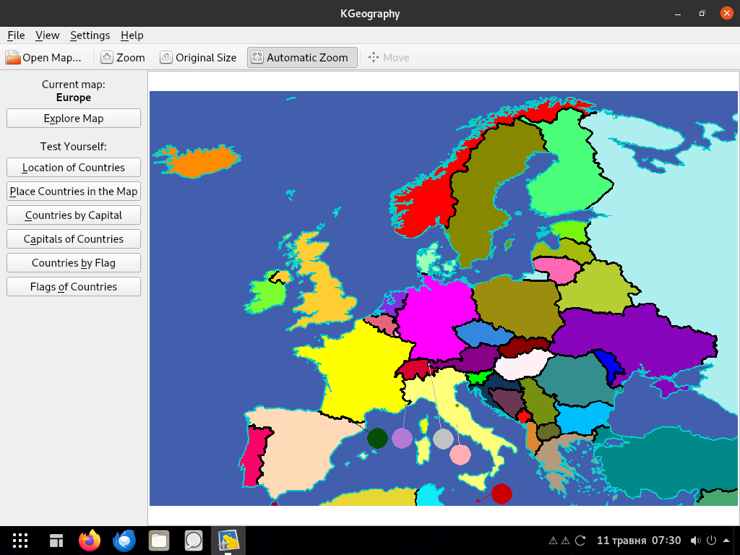Open the clock showing 07:30
Screen dimensions: 740x555
click(x=639, y=541)
